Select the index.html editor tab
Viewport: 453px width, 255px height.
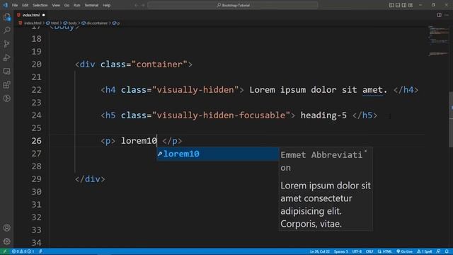31,15
